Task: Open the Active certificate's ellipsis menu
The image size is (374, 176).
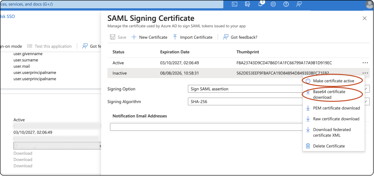Action: [x=365, y=63]
